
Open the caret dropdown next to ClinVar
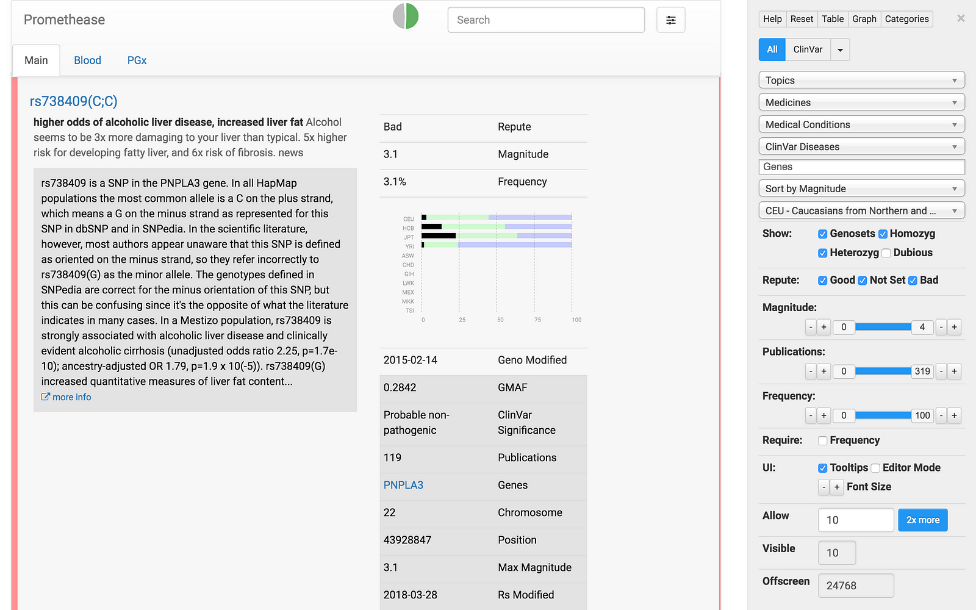tap(840, 49)
